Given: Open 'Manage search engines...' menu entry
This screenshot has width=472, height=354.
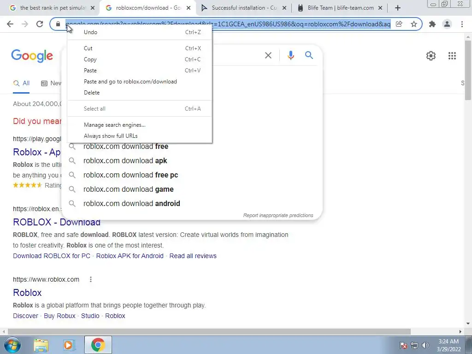Looking at the screenshot, I should pyautogui.click(x=140, y=125).
